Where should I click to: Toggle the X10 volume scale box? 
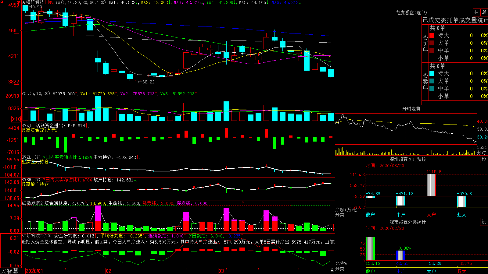point(16,119)
